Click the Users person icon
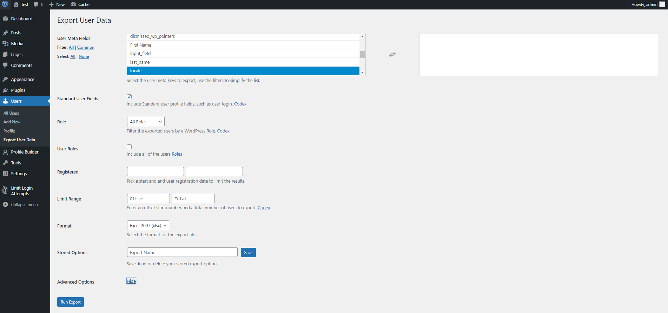668x313 pixels. (x=5, y=101)
